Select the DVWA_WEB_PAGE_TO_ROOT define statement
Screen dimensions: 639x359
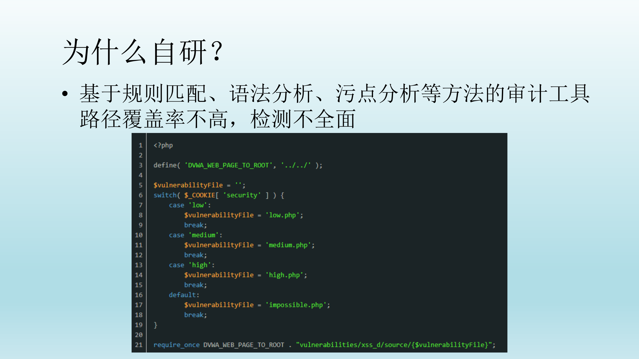click(x=237, y=165)
